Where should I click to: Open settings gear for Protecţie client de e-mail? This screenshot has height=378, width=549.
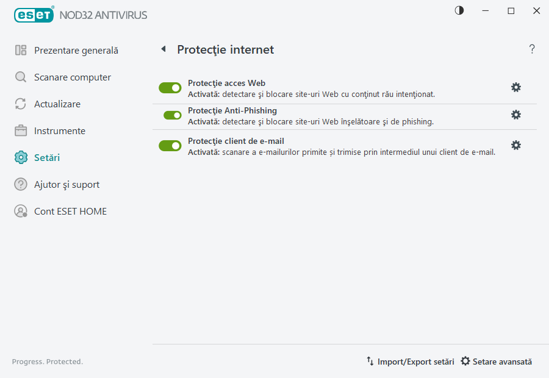516,145
